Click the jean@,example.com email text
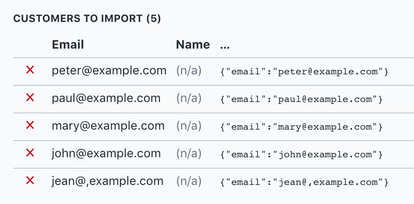 coord(108,181)
